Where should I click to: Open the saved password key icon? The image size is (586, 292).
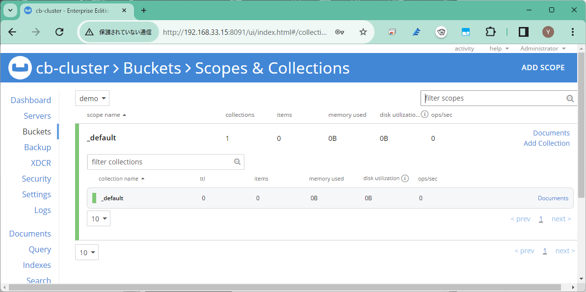[x=339, y=32]
